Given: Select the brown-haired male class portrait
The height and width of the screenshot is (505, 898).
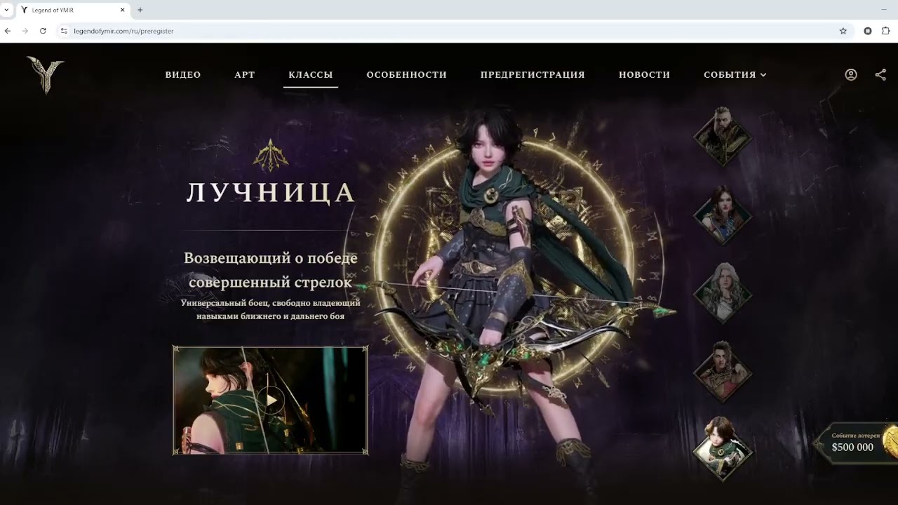Looking at the screenshot, I should click(x=723, y=372).
